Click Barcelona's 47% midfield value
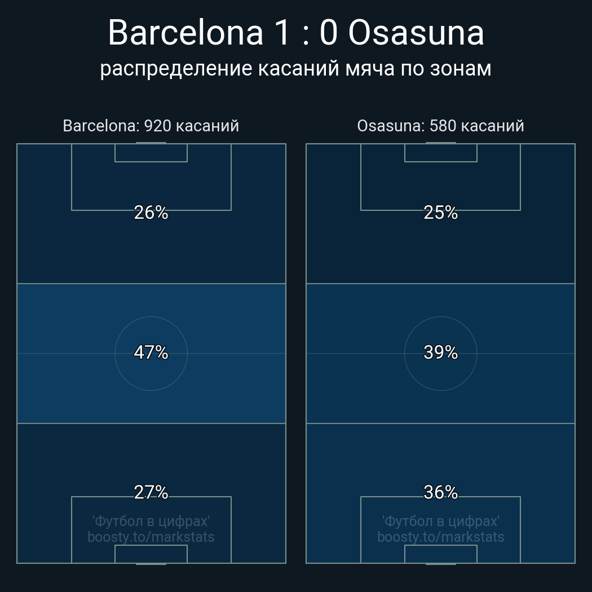This screenshot has width=592, height=592. tap(151, 352)
